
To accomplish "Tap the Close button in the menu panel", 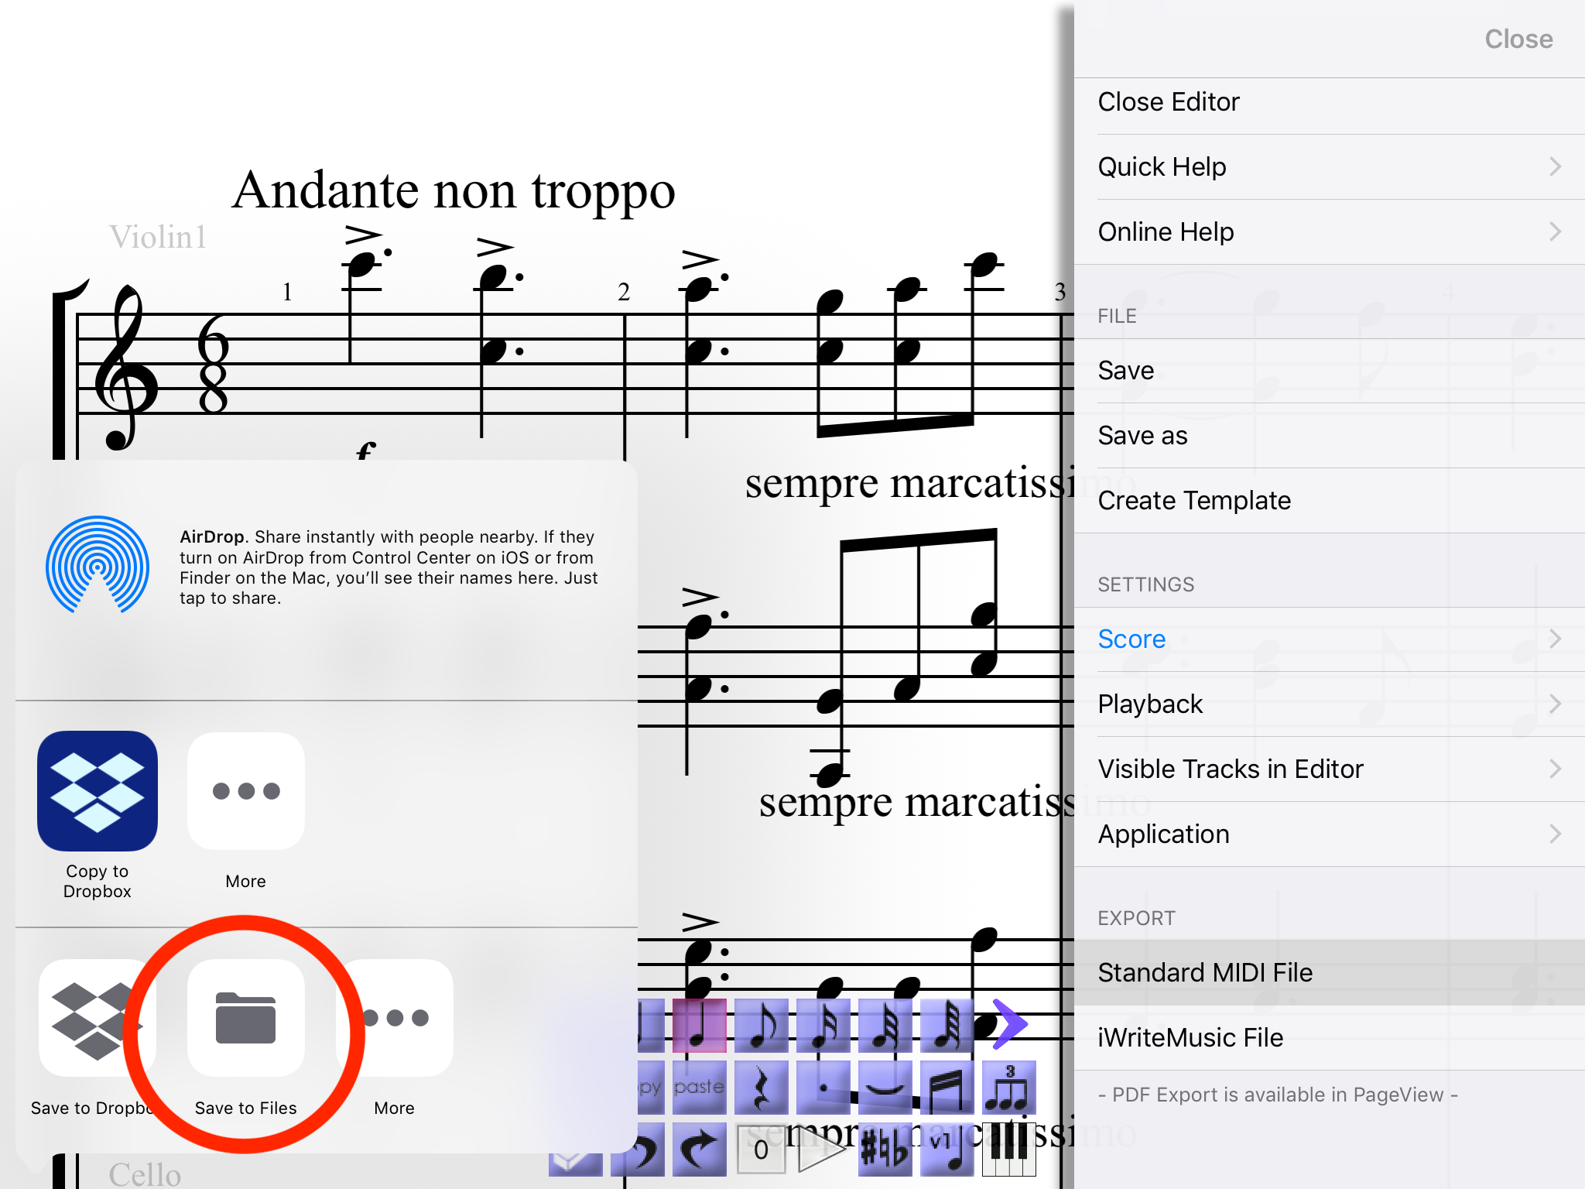I will point(1518,39).
